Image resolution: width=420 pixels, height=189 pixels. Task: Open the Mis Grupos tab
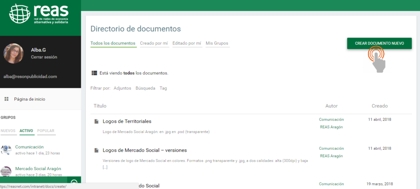[x=217, y=43]
